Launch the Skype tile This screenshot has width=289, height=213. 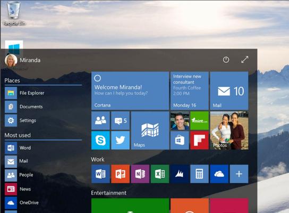(x=100, y=140)
